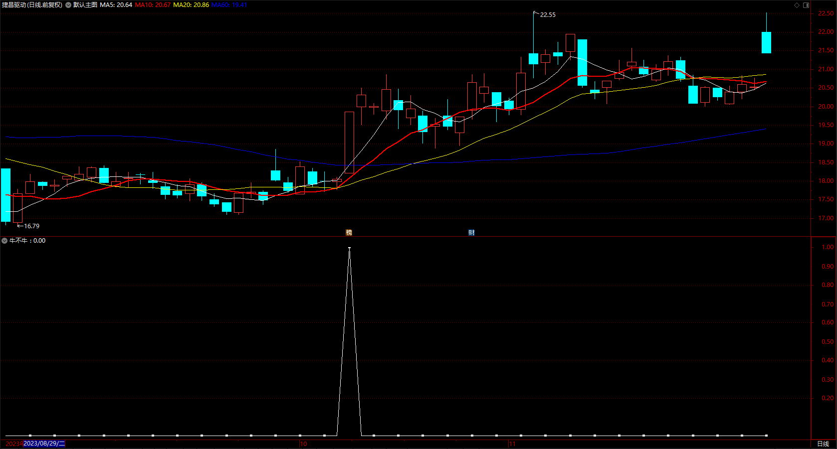
Task: Toggle the side panel layout icon
Action: click(x=806, y=5)
